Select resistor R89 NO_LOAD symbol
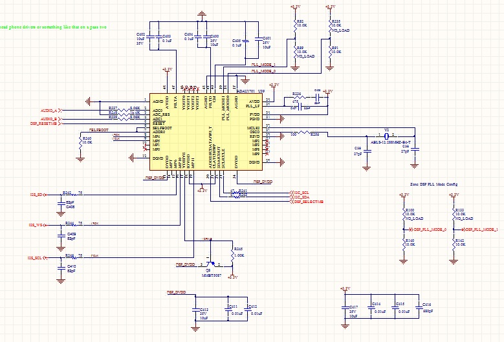504x342 pixels. point(295,52)
